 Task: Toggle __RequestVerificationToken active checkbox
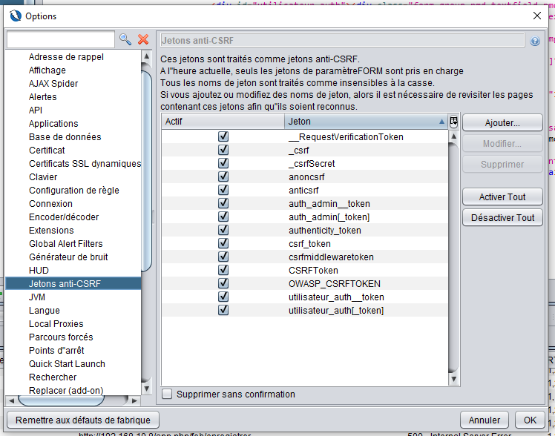pyautogui.click(x=223, y=136)
